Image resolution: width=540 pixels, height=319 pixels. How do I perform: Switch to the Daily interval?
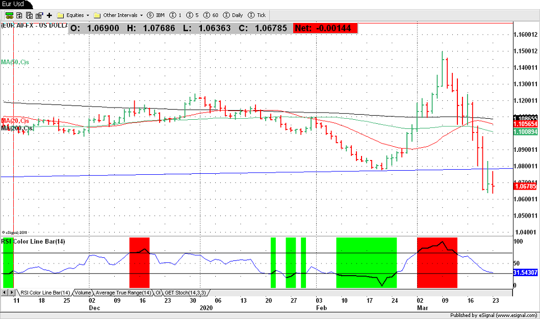click(x=233, y=15)
